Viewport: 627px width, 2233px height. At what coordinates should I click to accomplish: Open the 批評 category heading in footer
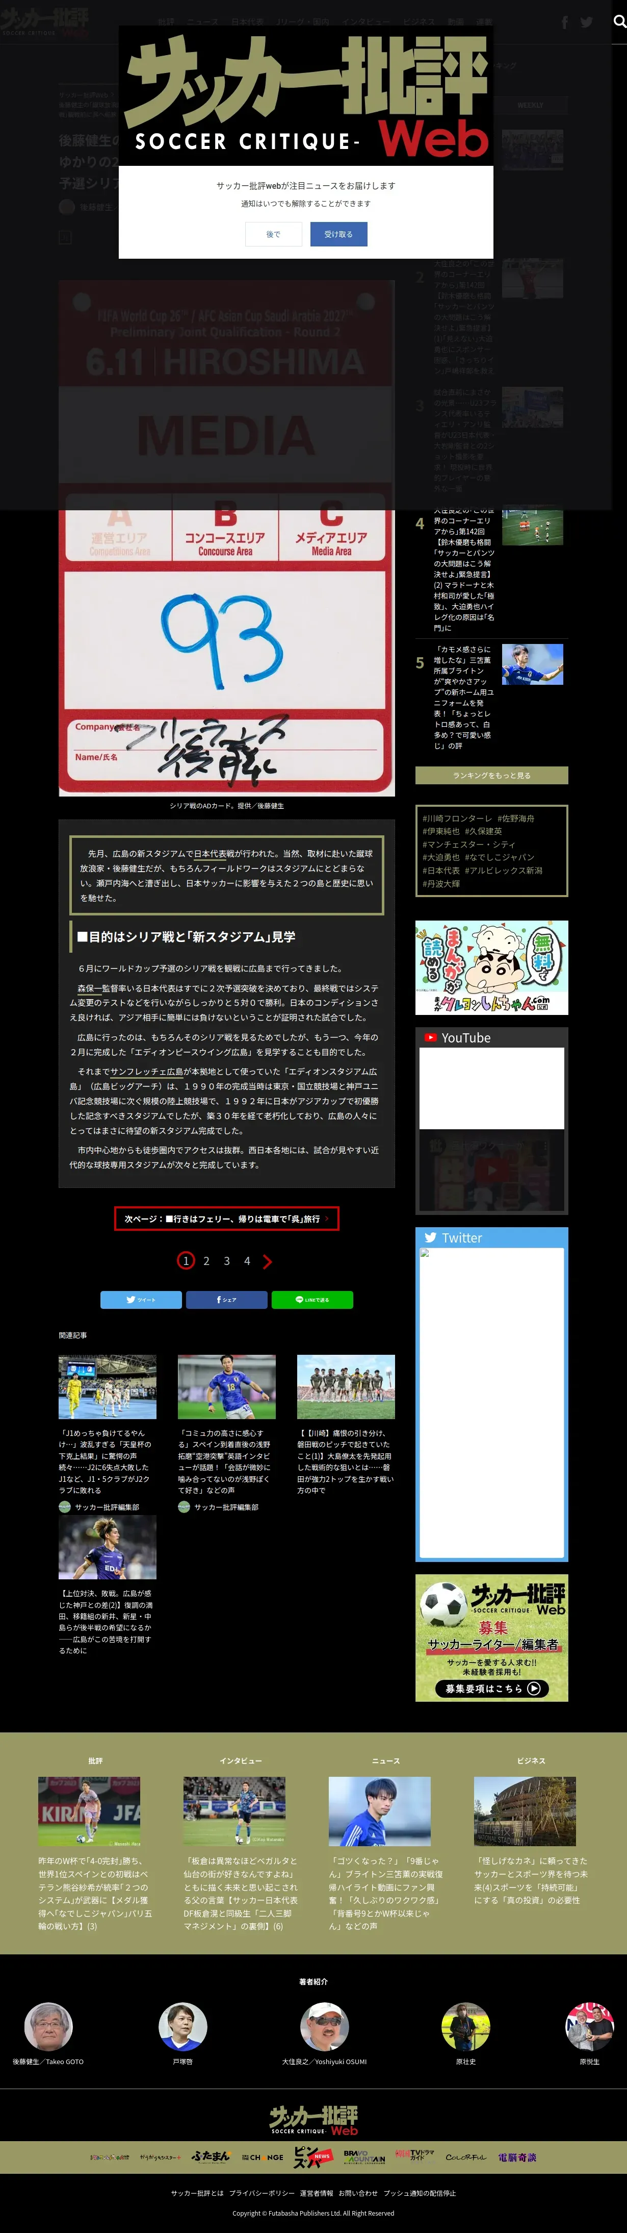(x=95, y=1760)
